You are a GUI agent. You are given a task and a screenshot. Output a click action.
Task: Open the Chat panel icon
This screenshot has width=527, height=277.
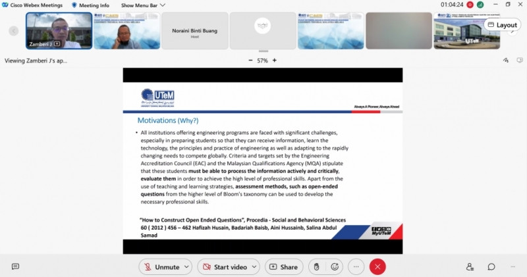point(491,267)
